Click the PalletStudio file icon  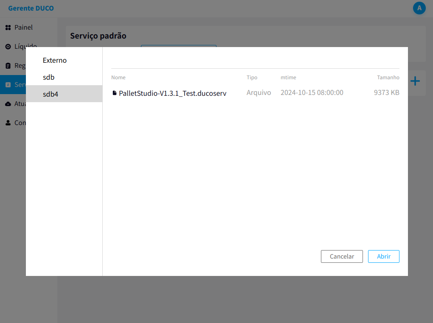click(x=114, y=93)
